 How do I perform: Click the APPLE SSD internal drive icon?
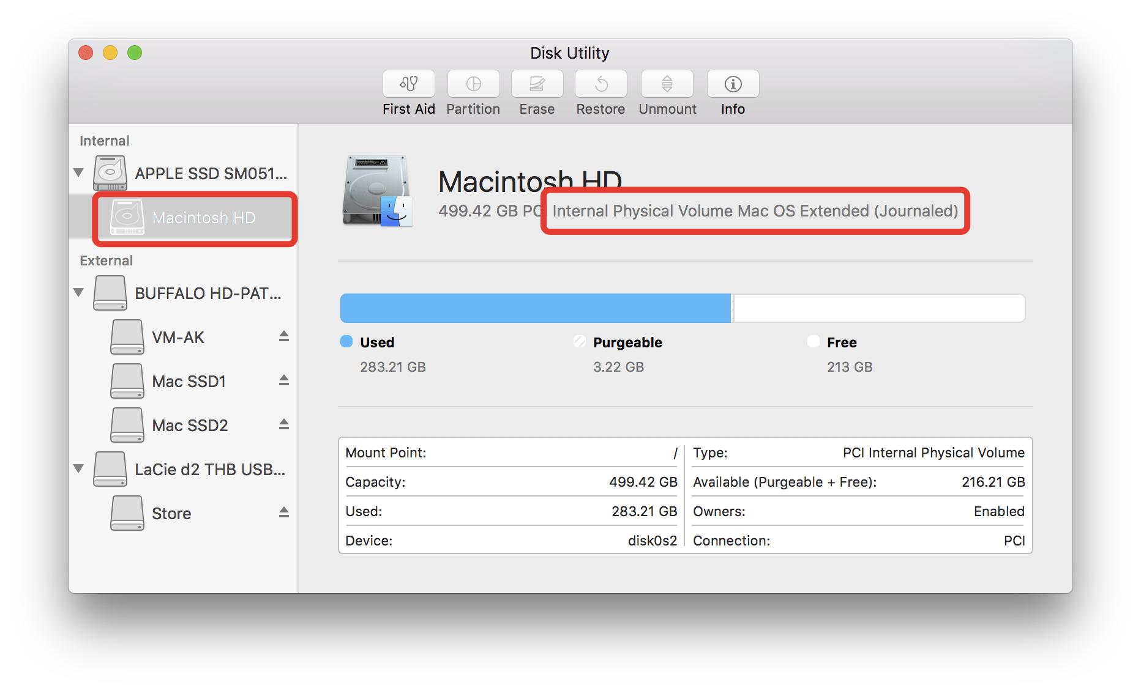coord(110,173)
